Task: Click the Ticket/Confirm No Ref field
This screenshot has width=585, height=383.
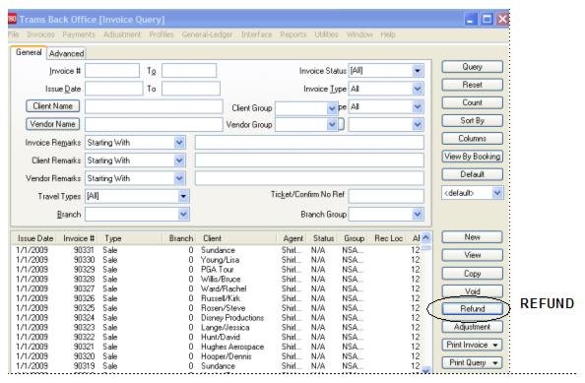Action: [386, 196]
